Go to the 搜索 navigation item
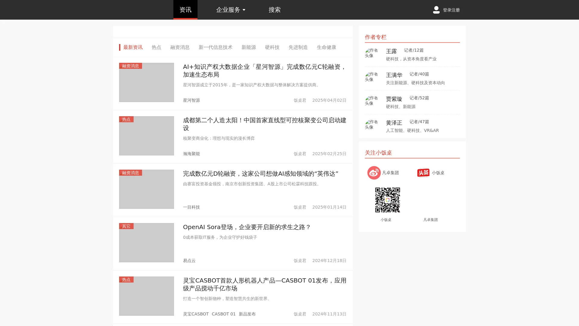Screen dimensions: 579x326 [274, 10]
